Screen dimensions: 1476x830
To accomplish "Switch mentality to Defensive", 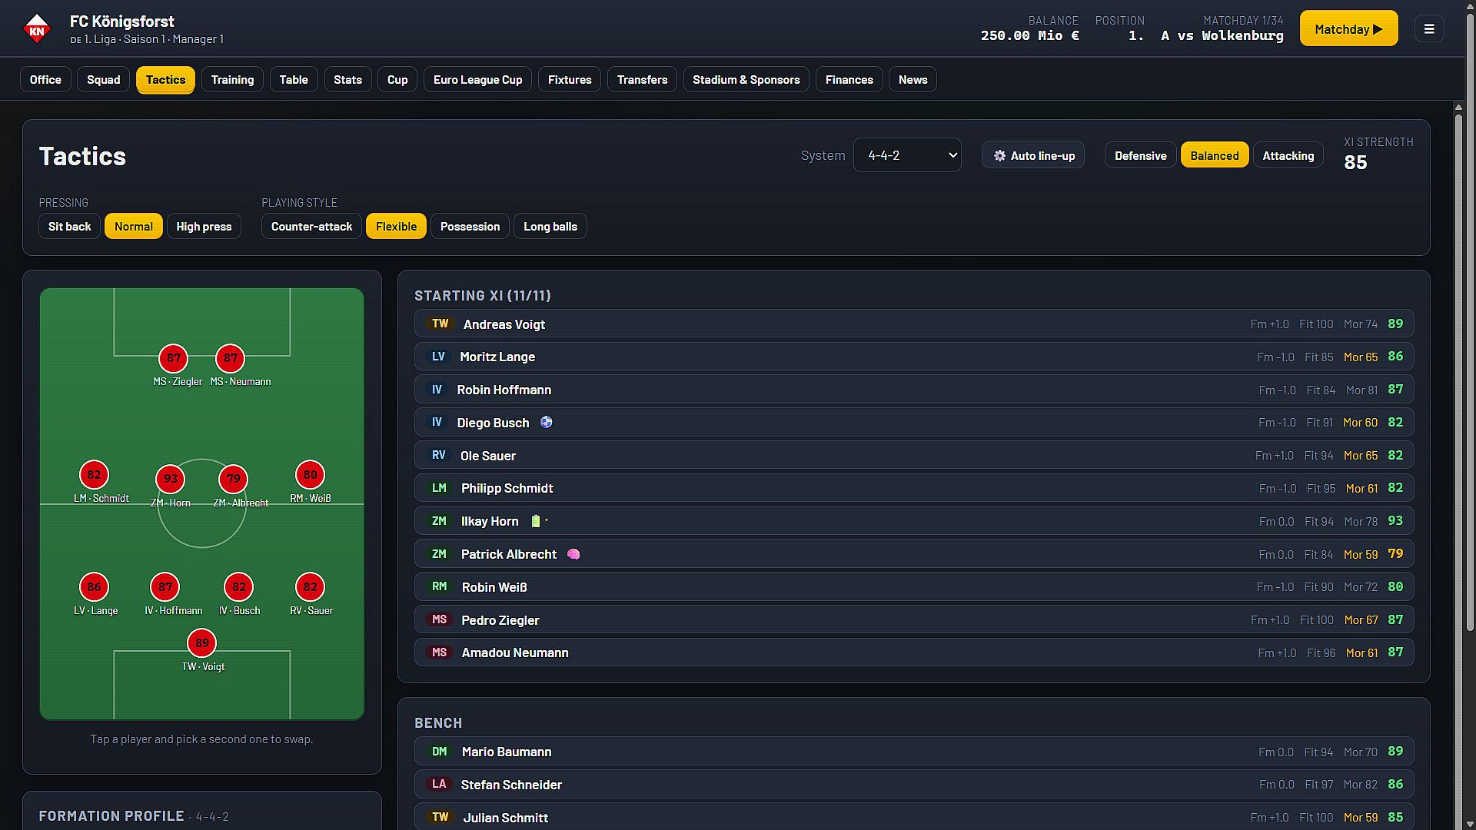I will click(1140, 155).
